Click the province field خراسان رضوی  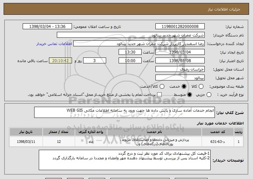tap(180, 69)
